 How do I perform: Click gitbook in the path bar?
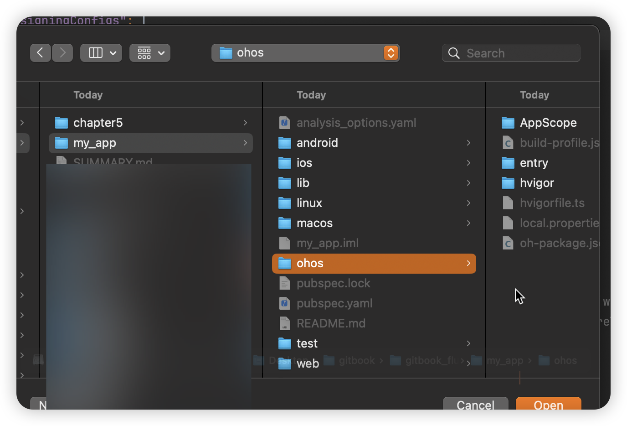[357, 360]
